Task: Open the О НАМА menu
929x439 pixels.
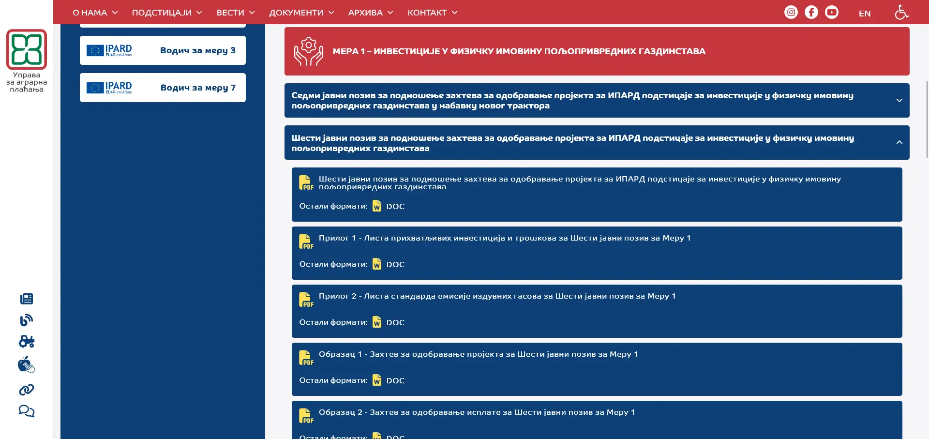Action: [x=95, y=13]
